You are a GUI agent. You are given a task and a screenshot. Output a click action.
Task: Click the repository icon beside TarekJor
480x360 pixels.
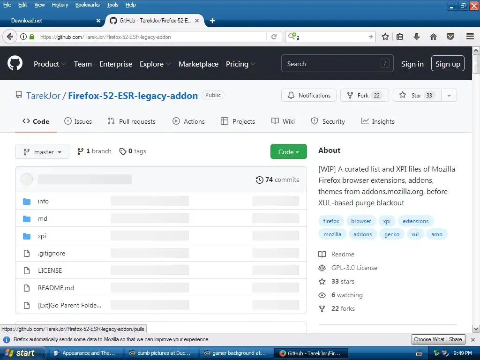(x=19, y=95)
